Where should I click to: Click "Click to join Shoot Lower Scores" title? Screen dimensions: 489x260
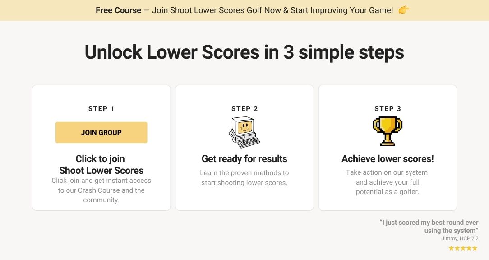[101, 165]
